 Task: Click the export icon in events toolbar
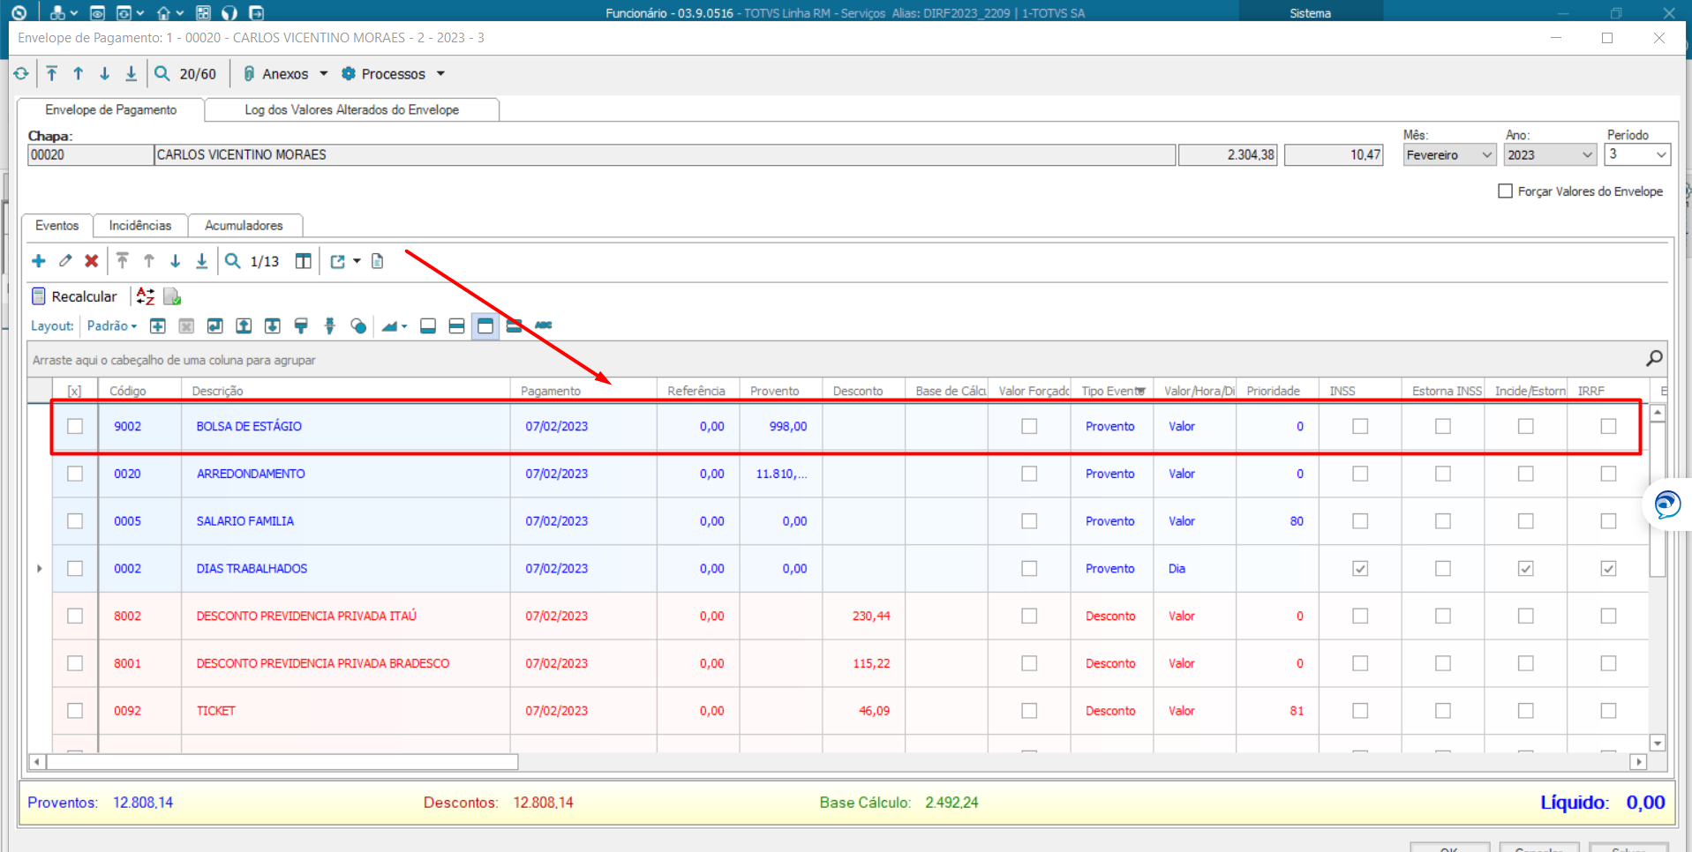[x=337, y=261]
